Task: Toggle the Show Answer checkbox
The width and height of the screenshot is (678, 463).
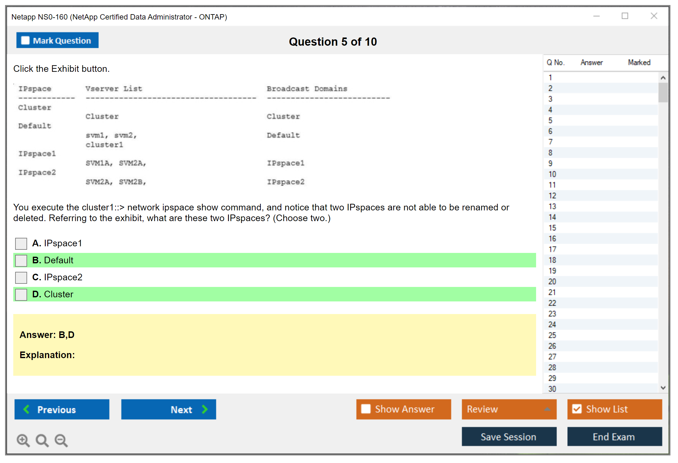Action: 366,409
